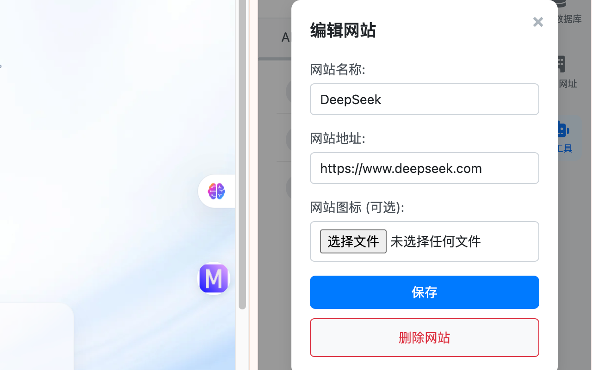
Task: Save changes with the blue 保存 button
Action: tap(425, 292)
